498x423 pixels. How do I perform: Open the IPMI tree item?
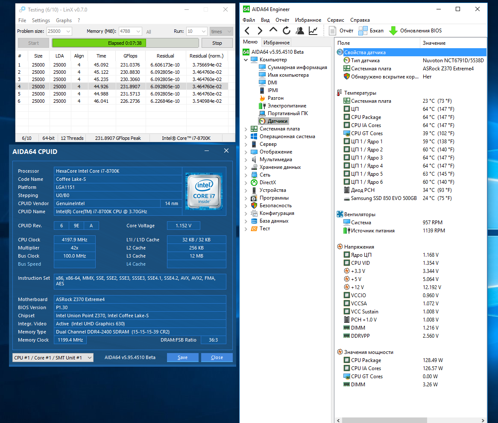point(273,90)
